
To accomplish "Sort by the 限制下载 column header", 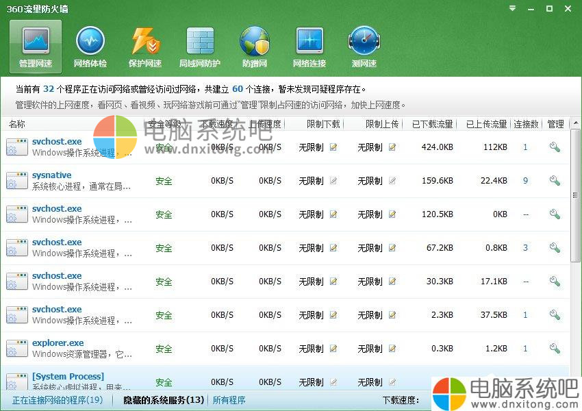I will tap(323, 124).
